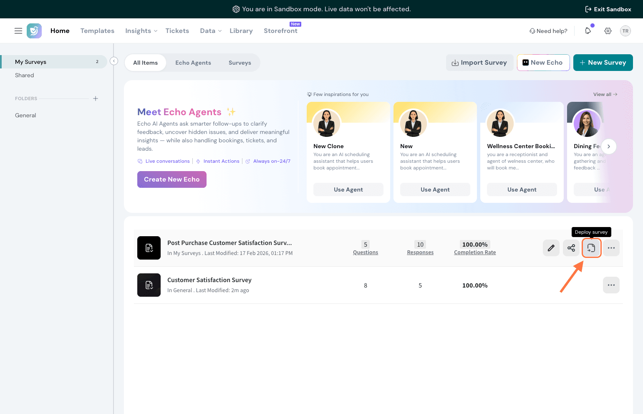Switch to the Surveys tab
The image size is (643, 414).
pos(240,63)
